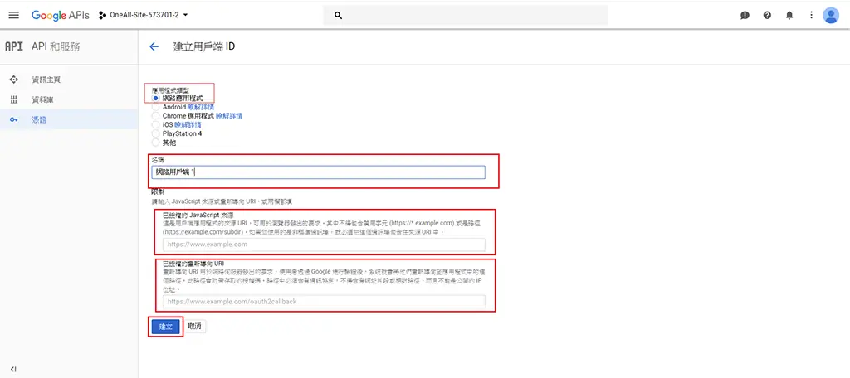
Task: Select the Android radio button
Action: pos(156,107)
